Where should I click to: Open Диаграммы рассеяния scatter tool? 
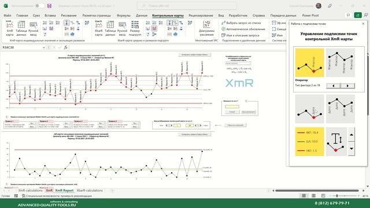point(206,28)
